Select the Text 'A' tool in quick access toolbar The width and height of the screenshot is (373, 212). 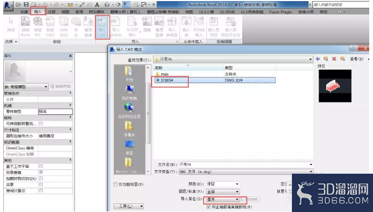[97, 4]
